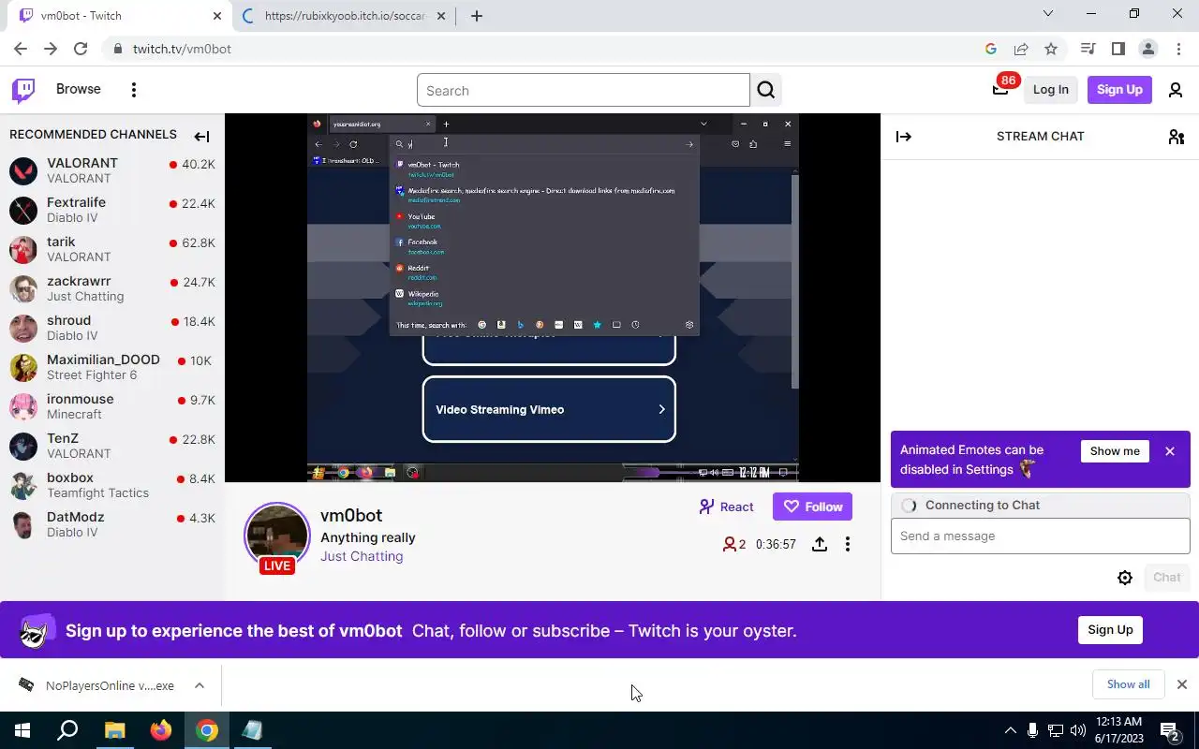Viewport: 1199px width, 749px height.
Task: Close the downloads bar
Action: point(1182,684)
